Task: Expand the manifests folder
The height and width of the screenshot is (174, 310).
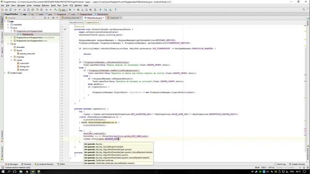Action: point(8,25)
